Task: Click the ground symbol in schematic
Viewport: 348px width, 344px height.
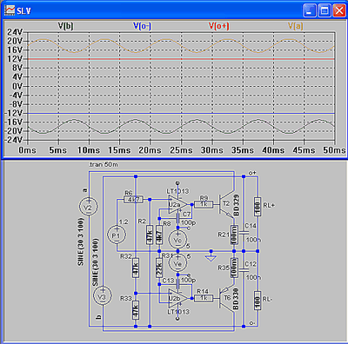Action: [x=211, y=257]
